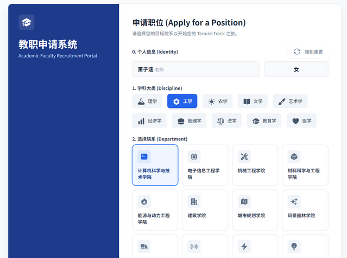Click the balance scale icon on 法学
Image resolution: width=347 pixels, height=258 pixels.
tap(220, 121)
